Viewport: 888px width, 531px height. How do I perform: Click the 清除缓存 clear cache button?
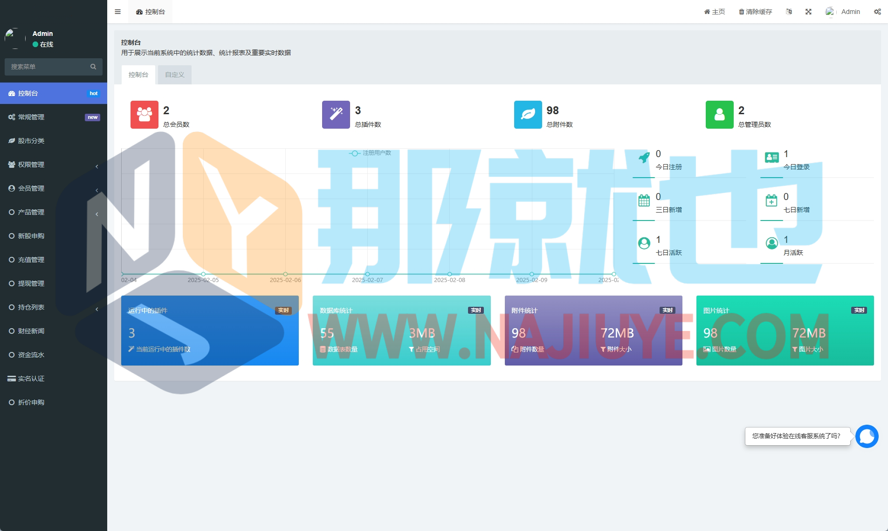click(755, 12)
